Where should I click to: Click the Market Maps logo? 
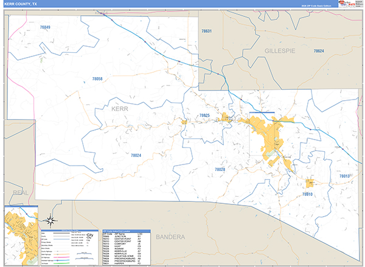point(347,4)
